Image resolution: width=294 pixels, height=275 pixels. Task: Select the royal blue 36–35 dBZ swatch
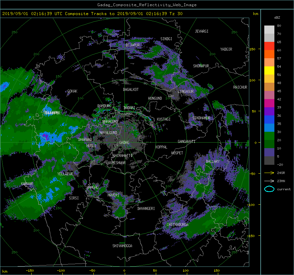pyautogui.click(x=269, y=120)
